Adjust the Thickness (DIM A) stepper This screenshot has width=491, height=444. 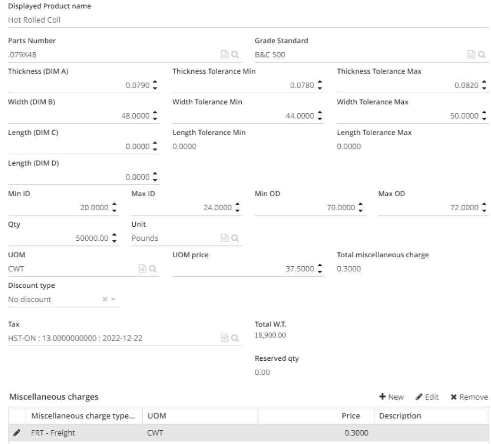[x=155, y=85]
